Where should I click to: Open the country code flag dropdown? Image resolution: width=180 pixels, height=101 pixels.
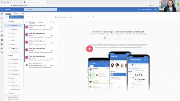tap(106, 38)
